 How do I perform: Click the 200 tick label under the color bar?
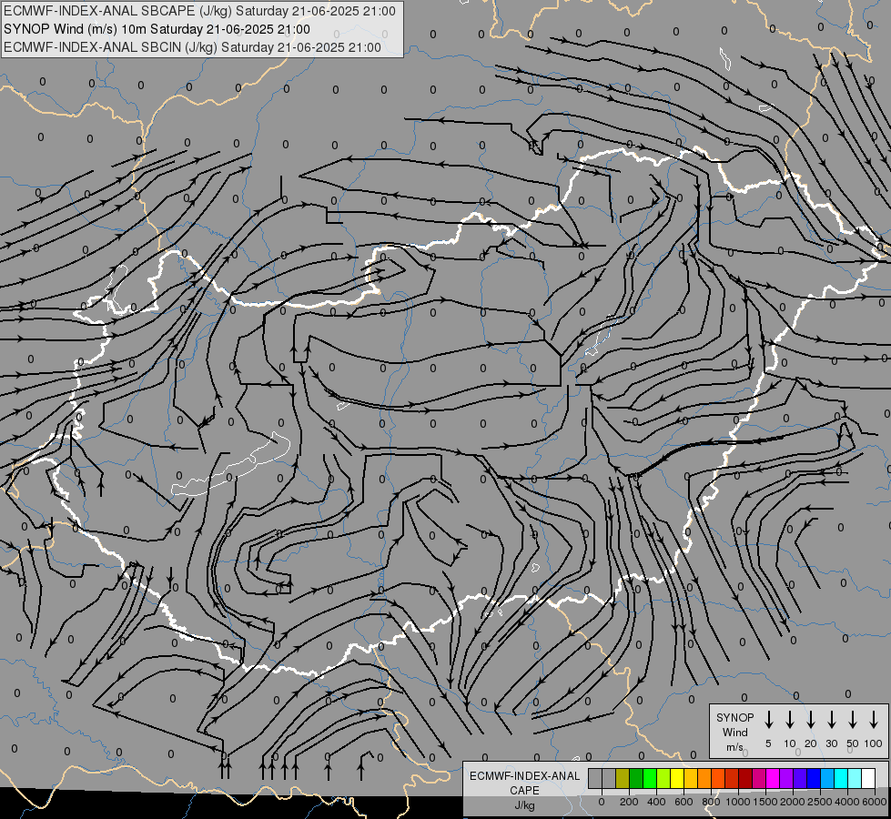(x=629, y=802)
